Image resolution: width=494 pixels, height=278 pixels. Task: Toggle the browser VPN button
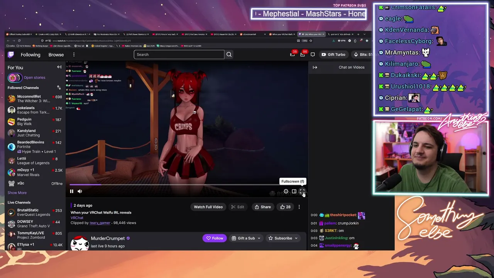[x=341, y=41]
